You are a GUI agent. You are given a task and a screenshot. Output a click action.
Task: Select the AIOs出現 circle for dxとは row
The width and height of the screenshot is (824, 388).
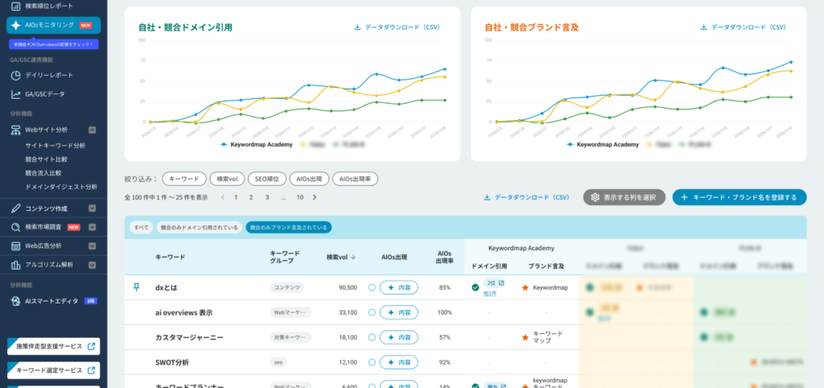pos(372,287)
